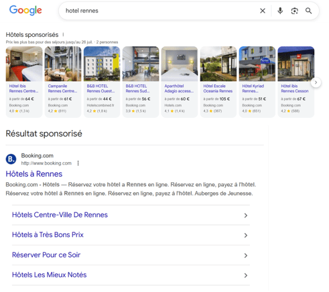The width and height of the screenshot is (329, 292).
Task: Click the 67 € price text
Action: pos(302,99)
